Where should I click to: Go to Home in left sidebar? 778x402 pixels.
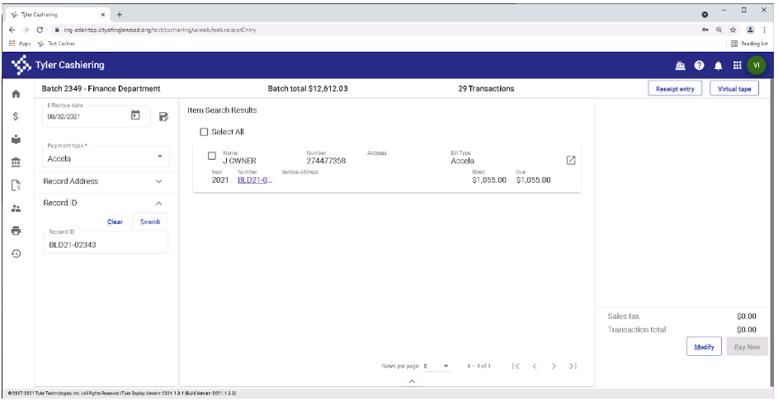16,93
